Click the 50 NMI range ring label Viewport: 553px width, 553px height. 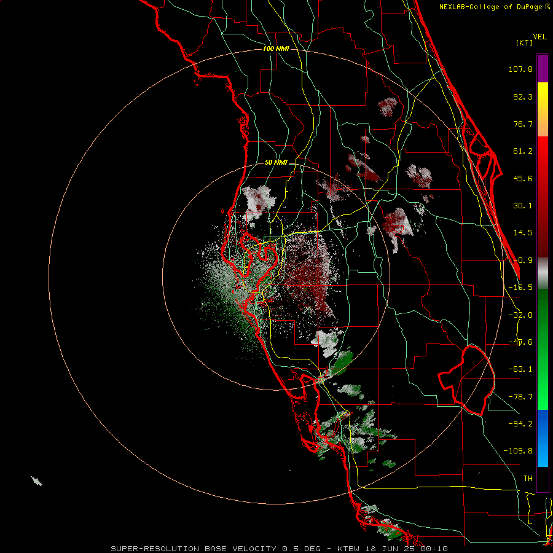pos(276,163)
